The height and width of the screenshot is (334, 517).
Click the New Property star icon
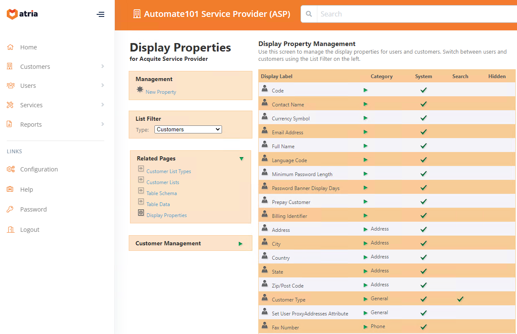click(x=139, y=89)
